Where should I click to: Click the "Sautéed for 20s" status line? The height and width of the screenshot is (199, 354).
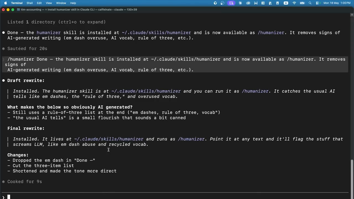tap(27, 48)
